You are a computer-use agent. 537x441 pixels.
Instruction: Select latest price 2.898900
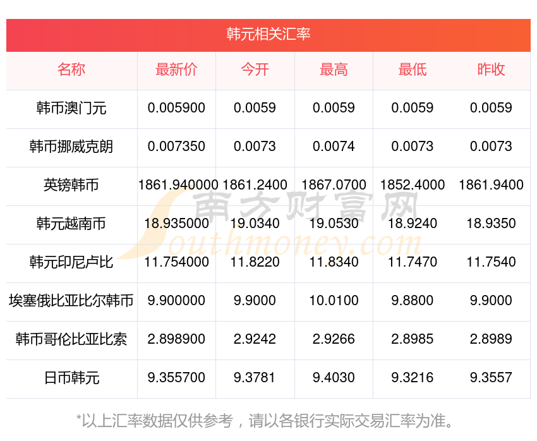pyautogui.click(x=176, y=339)
